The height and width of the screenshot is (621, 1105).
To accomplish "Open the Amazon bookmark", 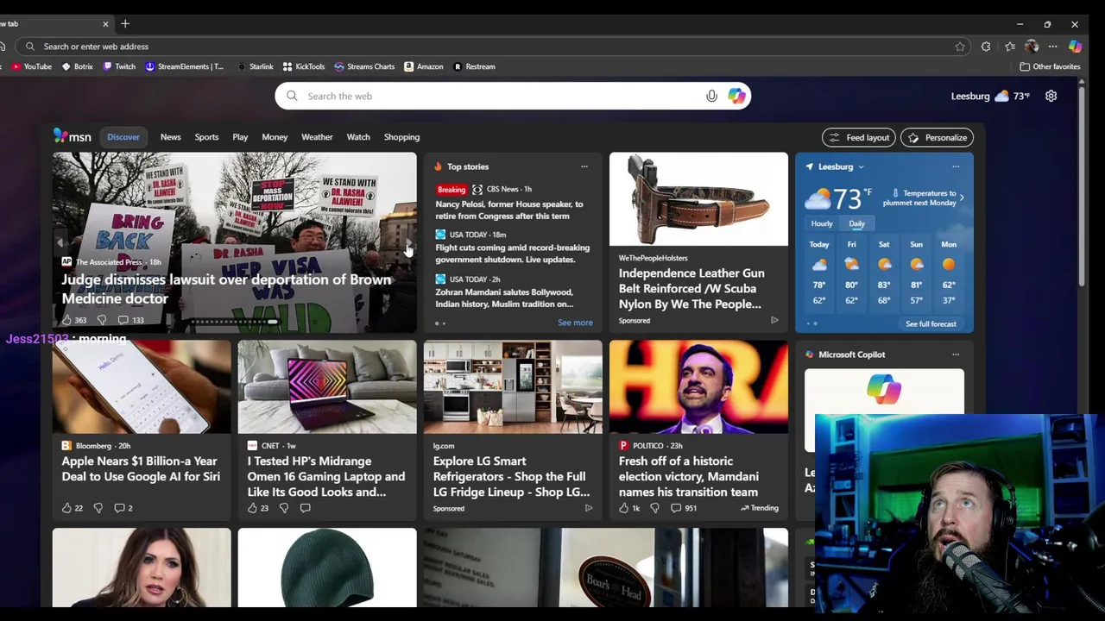I will coord(423,66).
